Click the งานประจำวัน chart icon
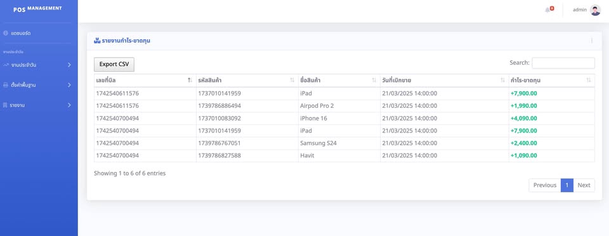Image resolution: width=609 pixels, height=236 pixels. pos(6,65)
